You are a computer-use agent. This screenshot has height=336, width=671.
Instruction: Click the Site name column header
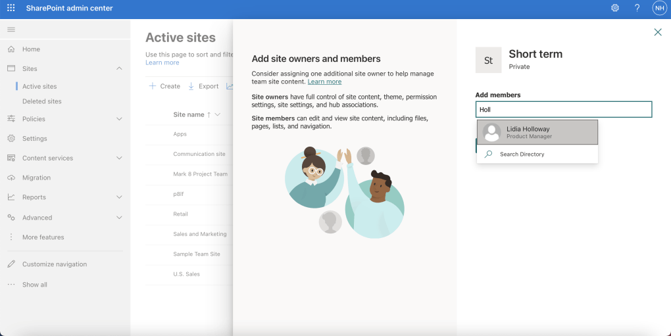(189, 114)
